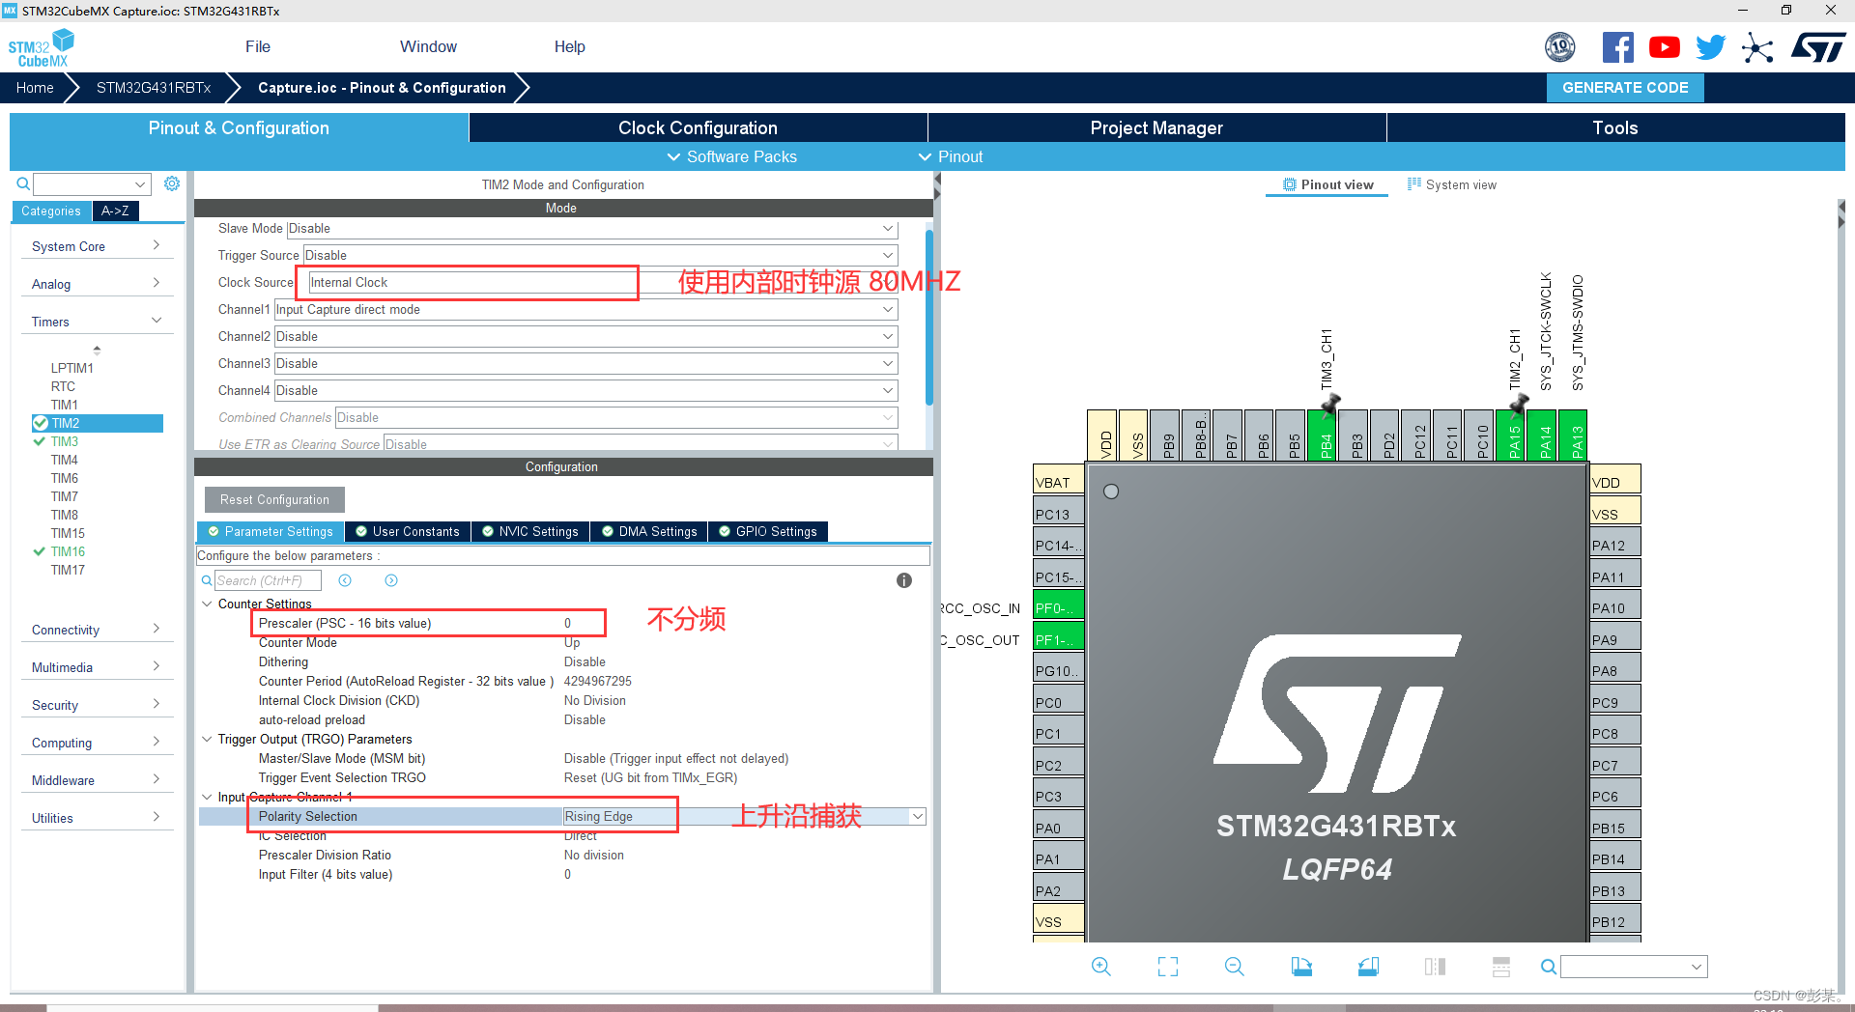Open the DMA Settings tab
Screen dimensions: 1855x1012
click(x=649, y=532)
